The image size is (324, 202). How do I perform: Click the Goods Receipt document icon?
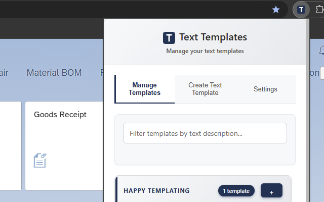(40, 161)
